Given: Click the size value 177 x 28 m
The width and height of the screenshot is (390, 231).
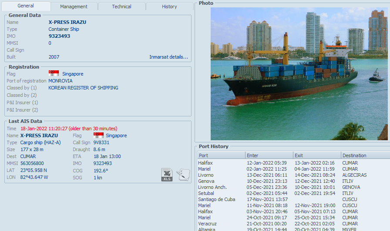Looking at the screenshot, I should pos(32,149).
